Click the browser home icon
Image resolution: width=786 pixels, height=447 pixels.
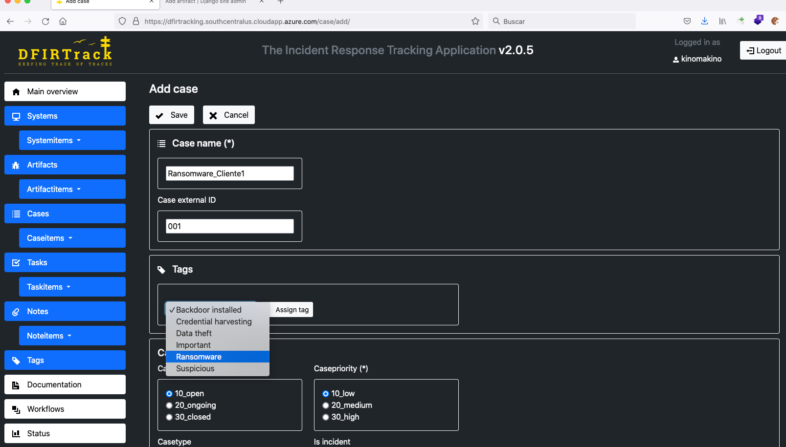point(63,21)
